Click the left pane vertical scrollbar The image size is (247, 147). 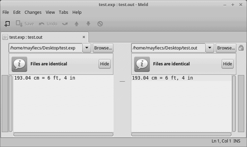[11, 103]
